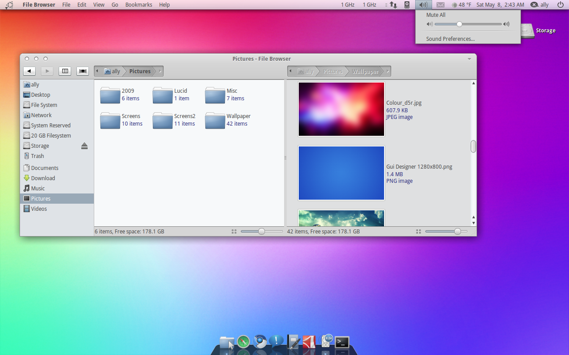Viewport: 569px width, 355px height.
Task: Click the Ubuntu logo in top panel
Action: point(9,5)
